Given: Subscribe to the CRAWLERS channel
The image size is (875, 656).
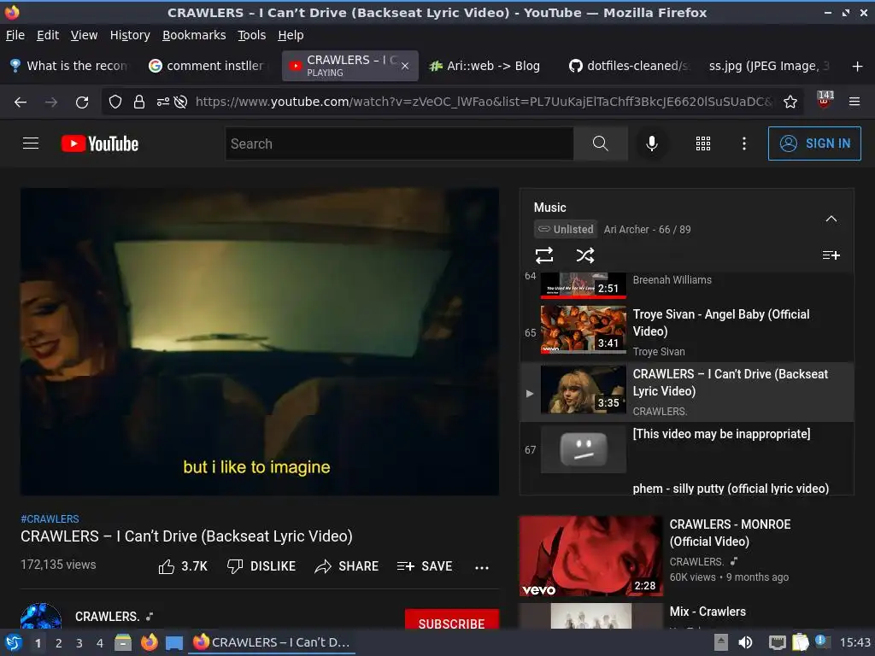Looking at the screenshot, I should [x=451, y=621].
